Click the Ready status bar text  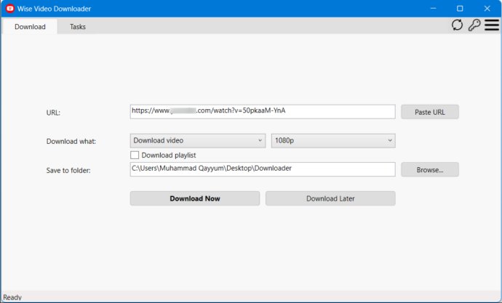coord(12,297)
